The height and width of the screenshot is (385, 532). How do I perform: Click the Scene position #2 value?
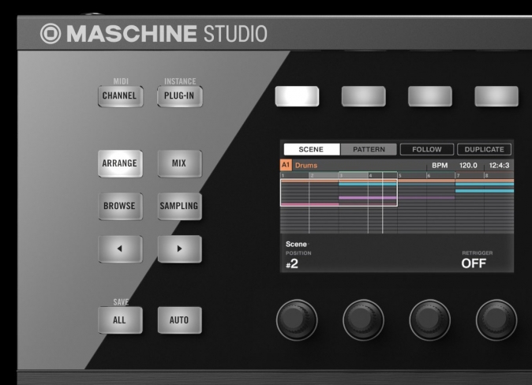[292, 264]
